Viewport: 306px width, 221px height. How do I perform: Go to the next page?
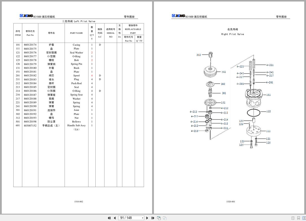pyautogui.click(x=147, y=218)
